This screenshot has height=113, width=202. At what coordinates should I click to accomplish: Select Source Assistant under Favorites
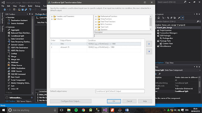(x=17, y=23)
